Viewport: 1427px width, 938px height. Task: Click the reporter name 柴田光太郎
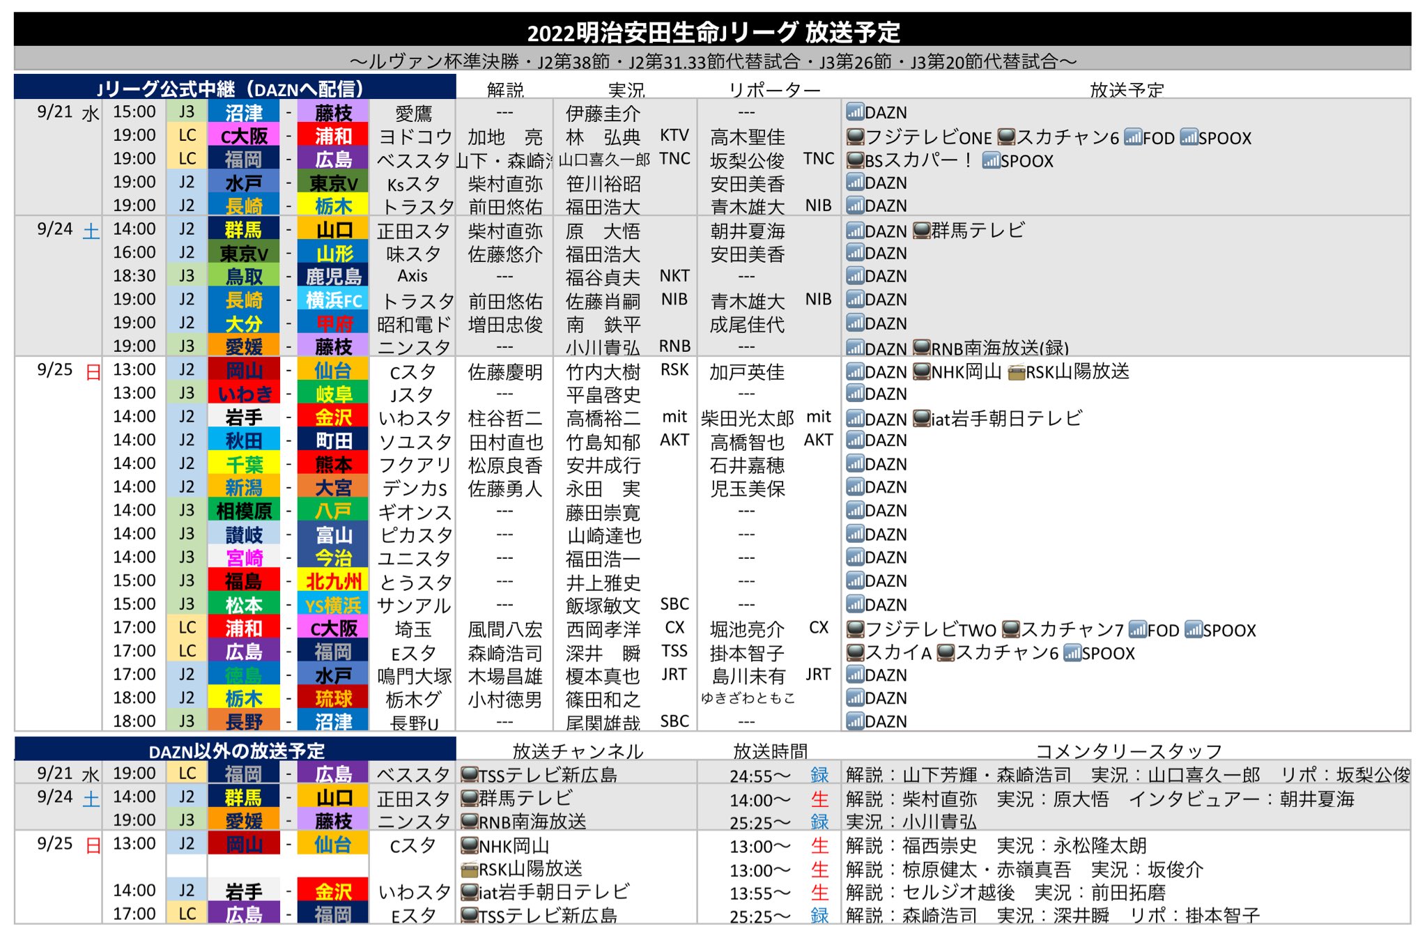[747, 418]
